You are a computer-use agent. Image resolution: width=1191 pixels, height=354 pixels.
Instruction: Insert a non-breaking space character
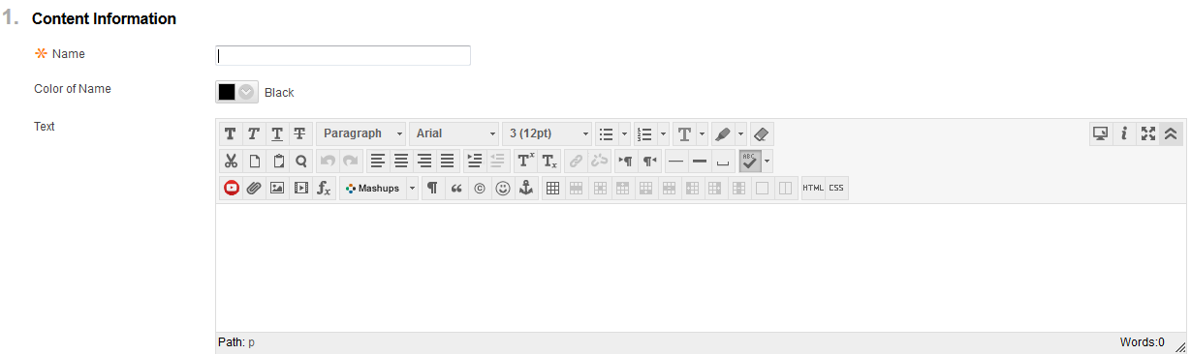click(x=722, y=161)
